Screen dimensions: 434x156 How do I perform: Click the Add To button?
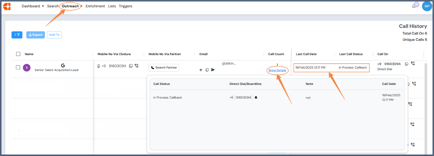coord(54,35)
